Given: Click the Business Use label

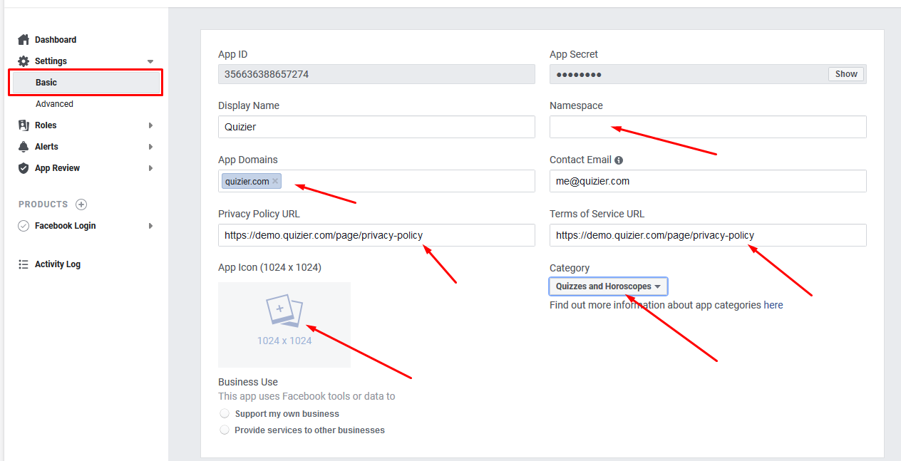Looking at the screenshot, I should coord(248,382).
